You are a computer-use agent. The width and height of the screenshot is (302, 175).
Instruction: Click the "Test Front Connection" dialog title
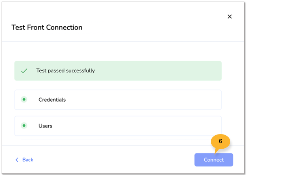47,27
